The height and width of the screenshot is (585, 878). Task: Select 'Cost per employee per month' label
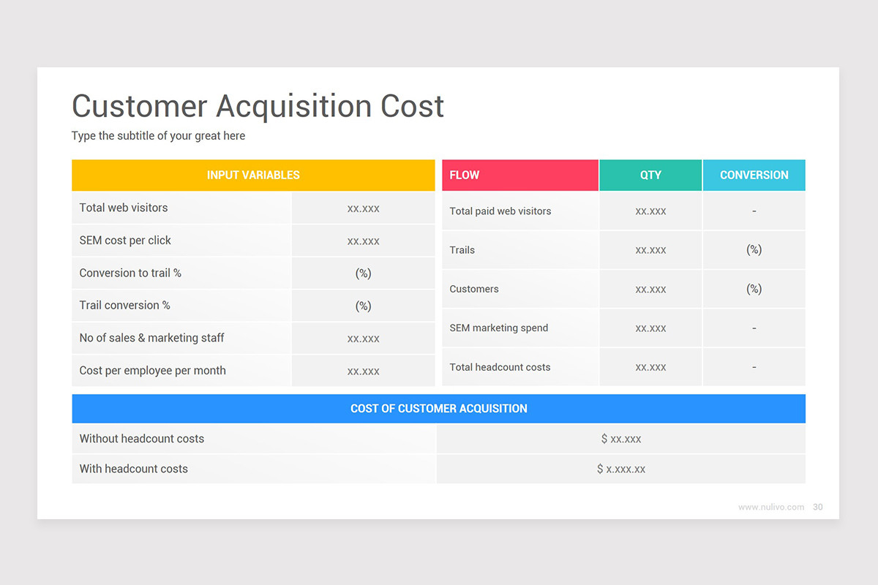click(x=152, y=370)
